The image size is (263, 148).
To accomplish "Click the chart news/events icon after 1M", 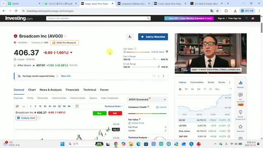I will [x=77, y=106].
